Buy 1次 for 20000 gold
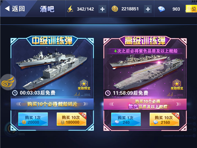This screenshot has height=148, width=197. point(33,119)
